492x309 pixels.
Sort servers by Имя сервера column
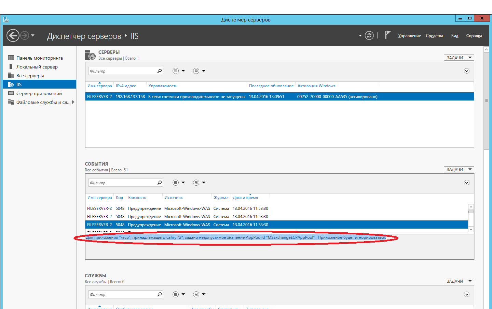coord(99,86)
